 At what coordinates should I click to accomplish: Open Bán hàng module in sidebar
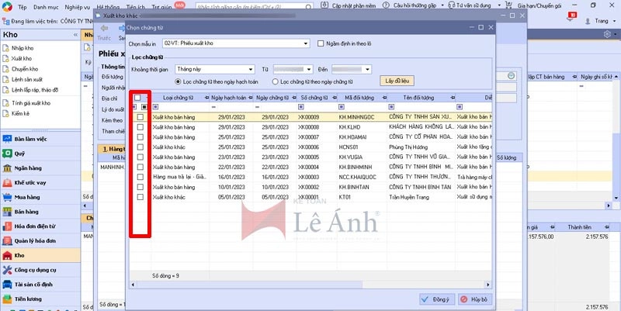(x=26, y=211)
